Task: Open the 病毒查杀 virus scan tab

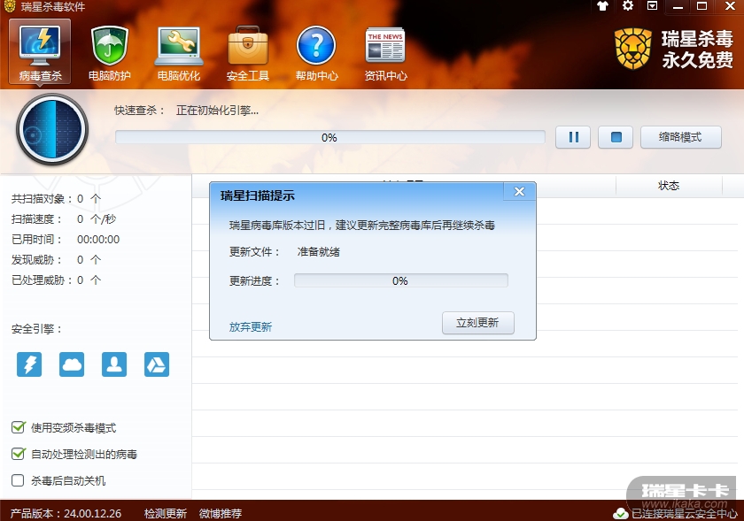Action: coord(40,51)
